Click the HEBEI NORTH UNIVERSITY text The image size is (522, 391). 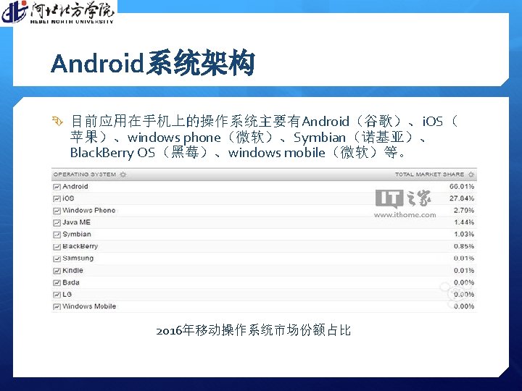pos(72,22)
